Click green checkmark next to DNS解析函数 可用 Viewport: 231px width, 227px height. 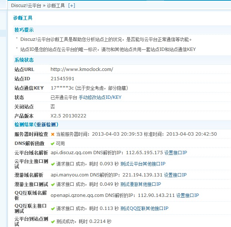tap(53, 143)
